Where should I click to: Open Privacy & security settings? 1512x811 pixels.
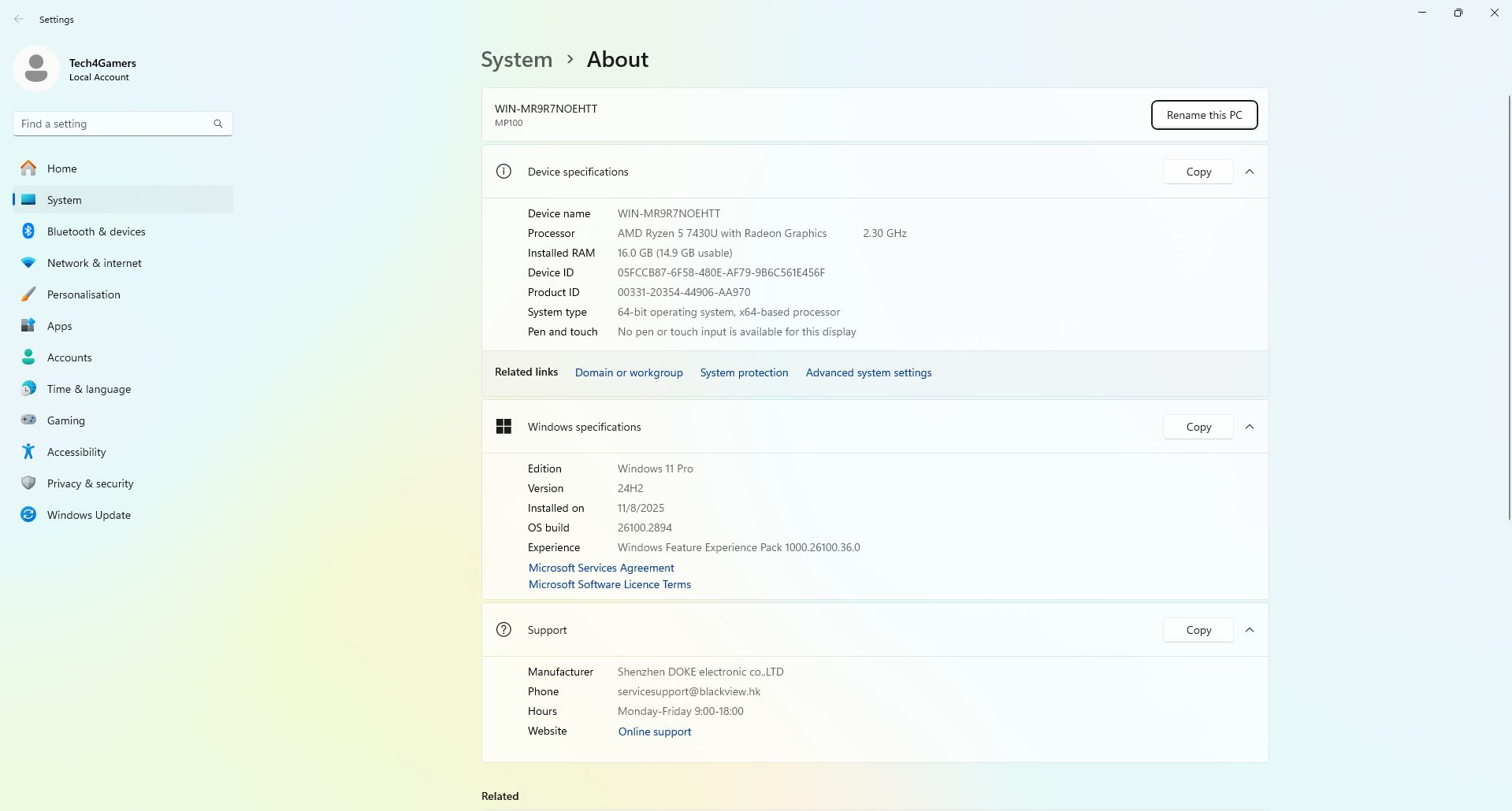[x=90, y=483]
